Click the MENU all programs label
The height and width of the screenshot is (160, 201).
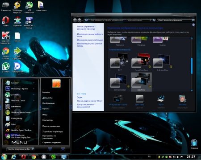(x=19, y=142)
